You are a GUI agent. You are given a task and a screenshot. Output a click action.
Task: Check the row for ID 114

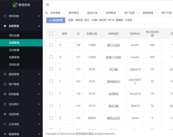click(51, 106)
